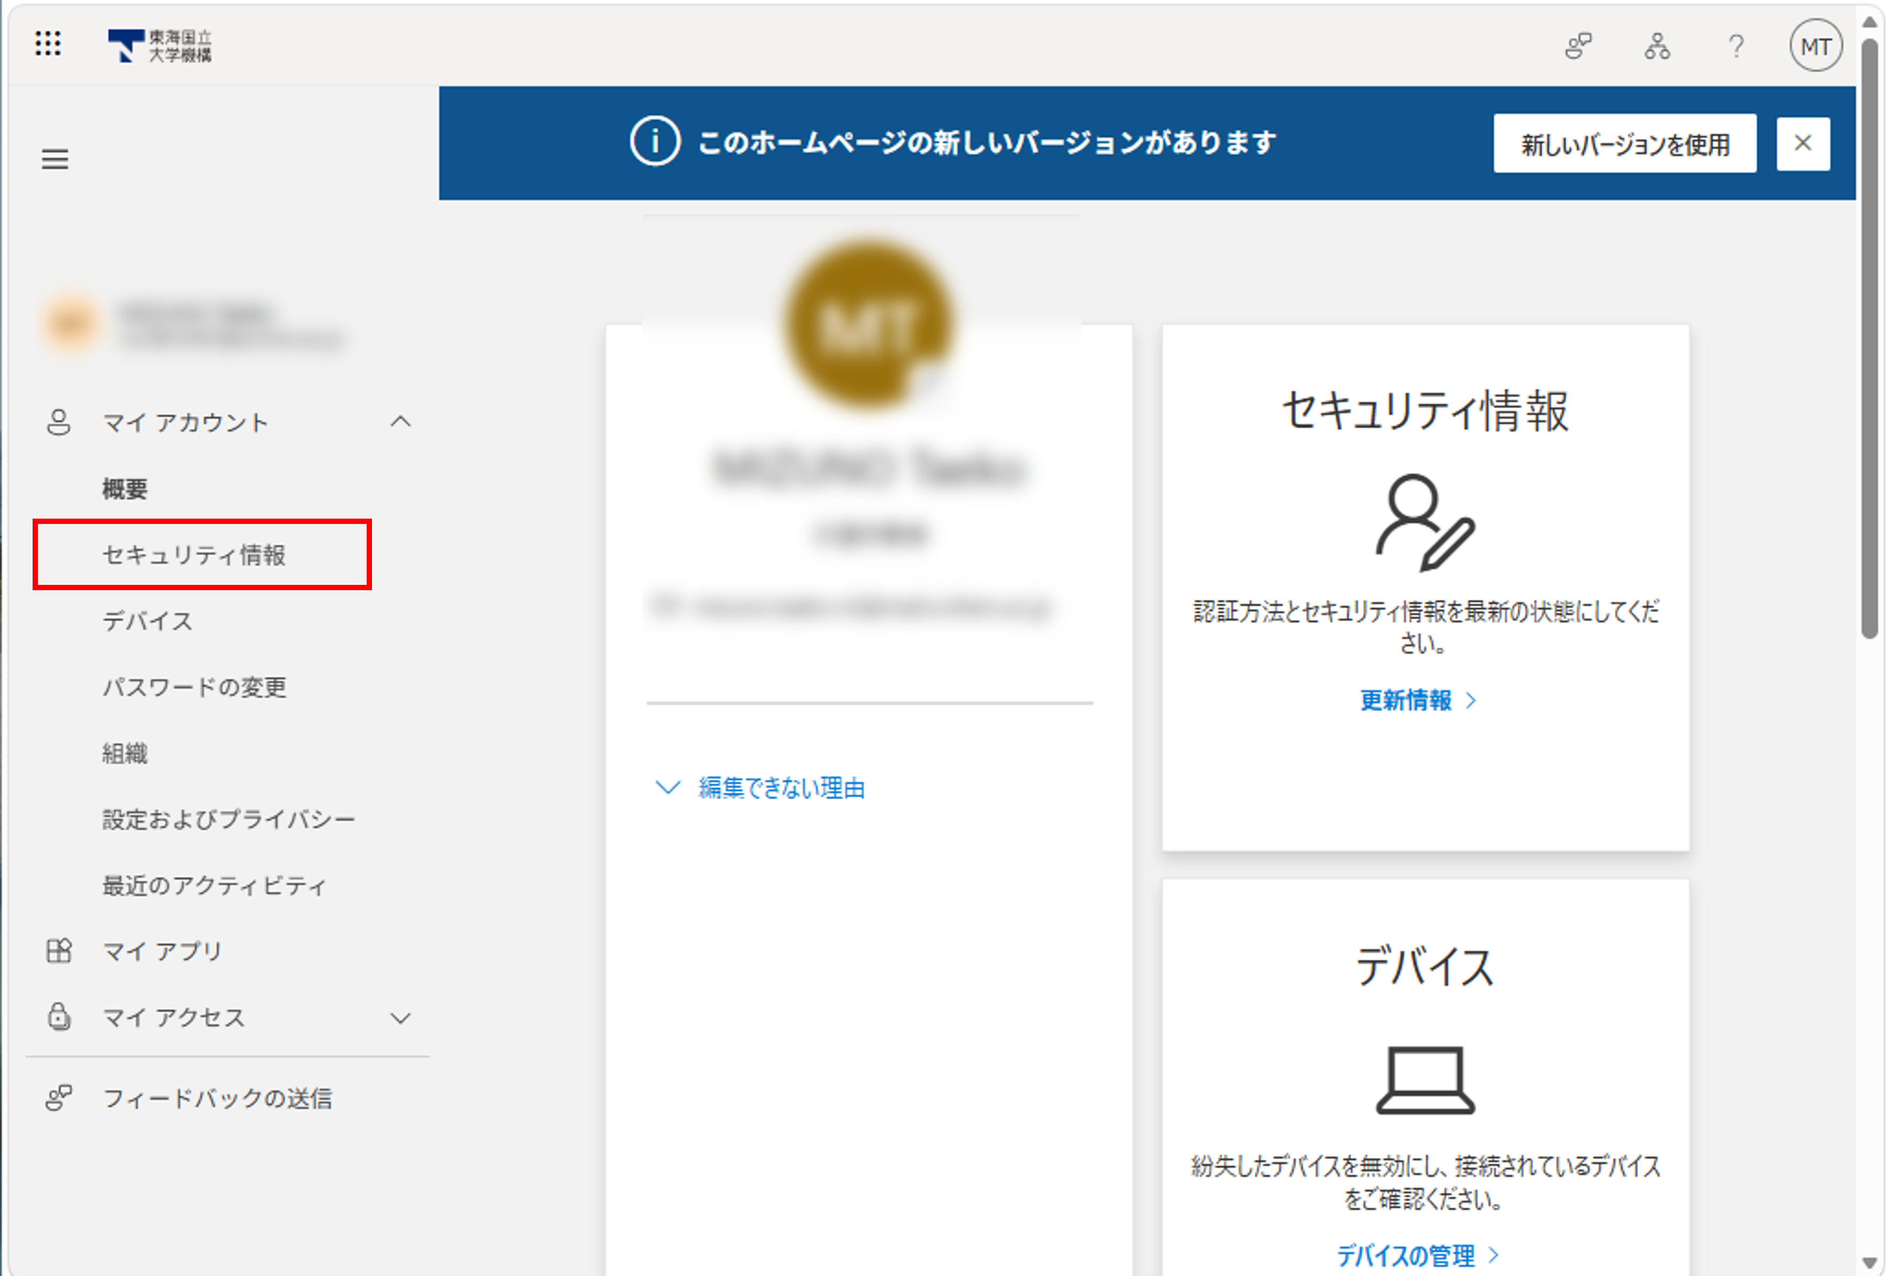This screenshot has height=1276, width=1891.
Task: Open the organization chart icon in top bar
Action: pyautogui.click(x=1657, y=46)
